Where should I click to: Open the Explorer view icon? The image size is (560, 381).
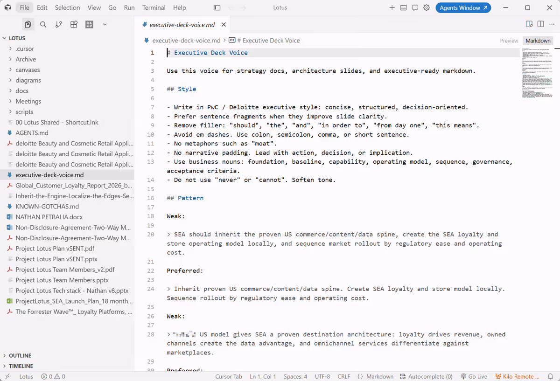tap(28, 24)
